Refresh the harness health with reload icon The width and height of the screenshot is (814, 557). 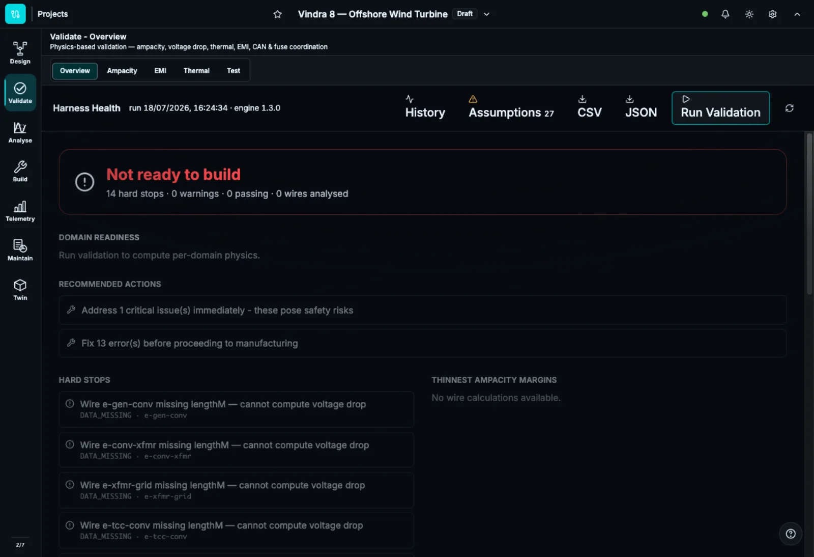tap(789, 108)
